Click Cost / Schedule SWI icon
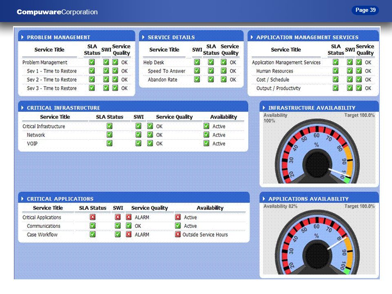The height and width of the screenshot is (294, 392). point(350,79)
